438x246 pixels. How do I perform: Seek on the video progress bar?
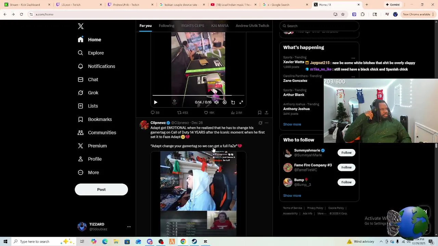click(198, 96)
